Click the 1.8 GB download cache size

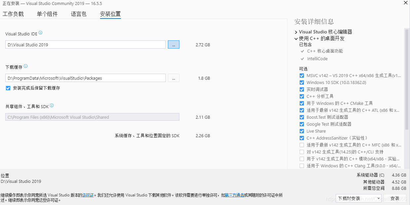[204, 78]
